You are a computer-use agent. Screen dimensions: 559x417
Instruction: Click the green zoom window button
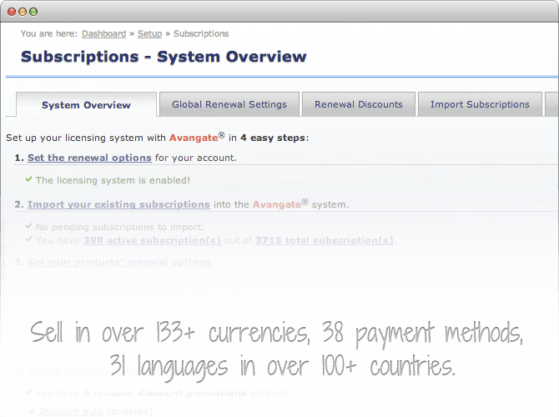click(33, 12)
